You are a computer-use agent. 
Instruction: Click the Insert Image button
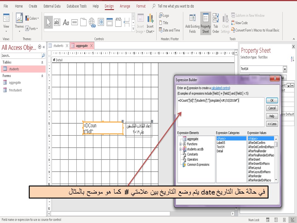click(x=140, y=23)
